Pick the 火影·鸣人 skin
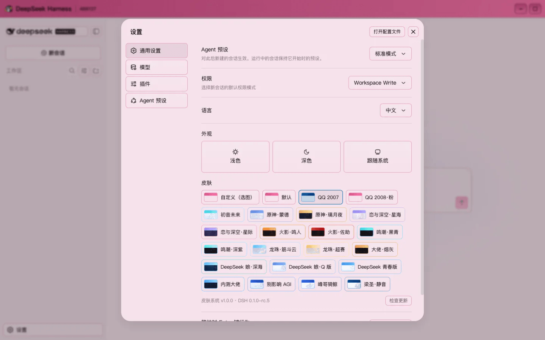 (x=282, y=232)
